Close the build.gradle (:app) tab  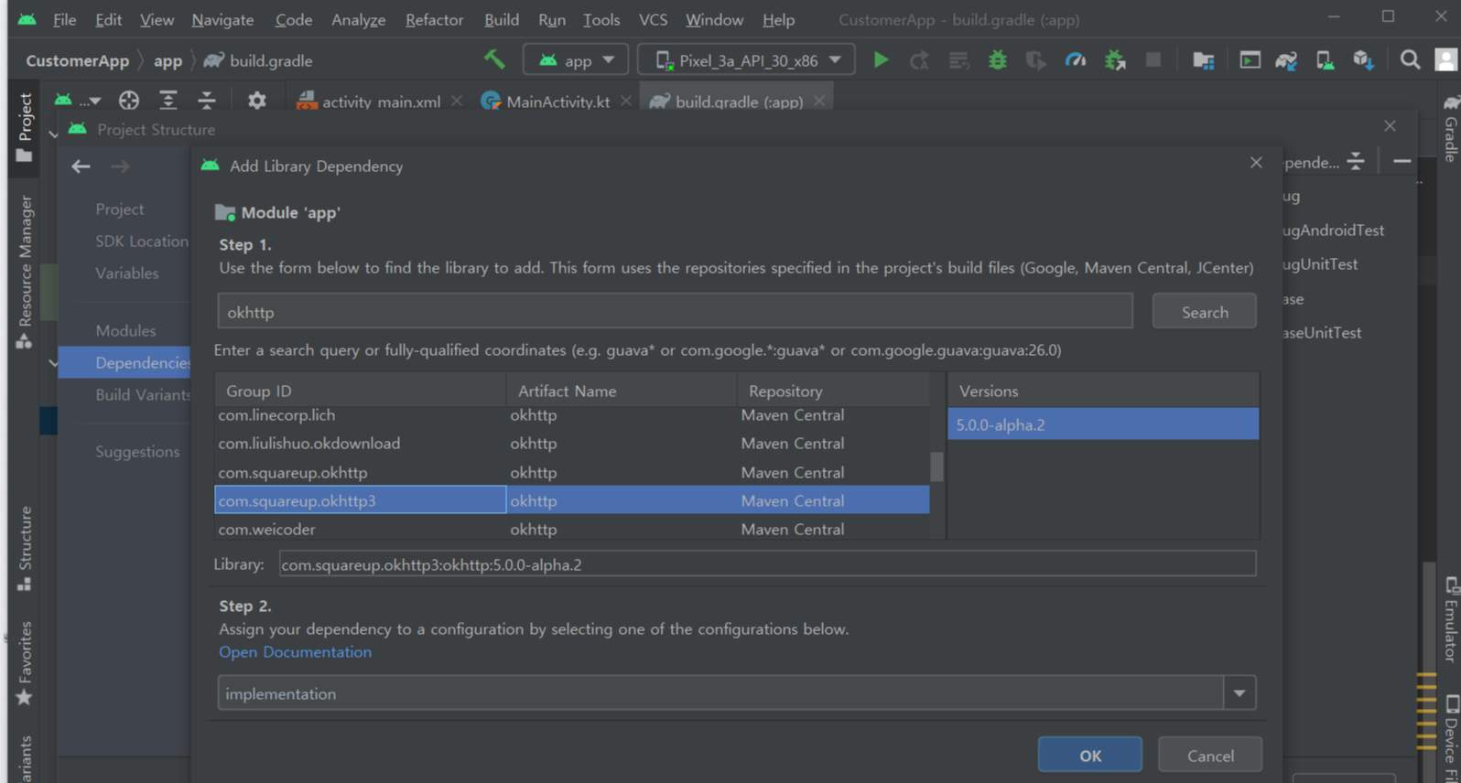tap(819, 101)
